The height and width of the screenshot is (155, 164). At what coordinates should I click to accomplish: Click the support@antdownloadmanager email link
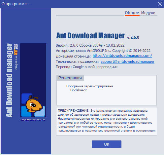click(127, 61)
